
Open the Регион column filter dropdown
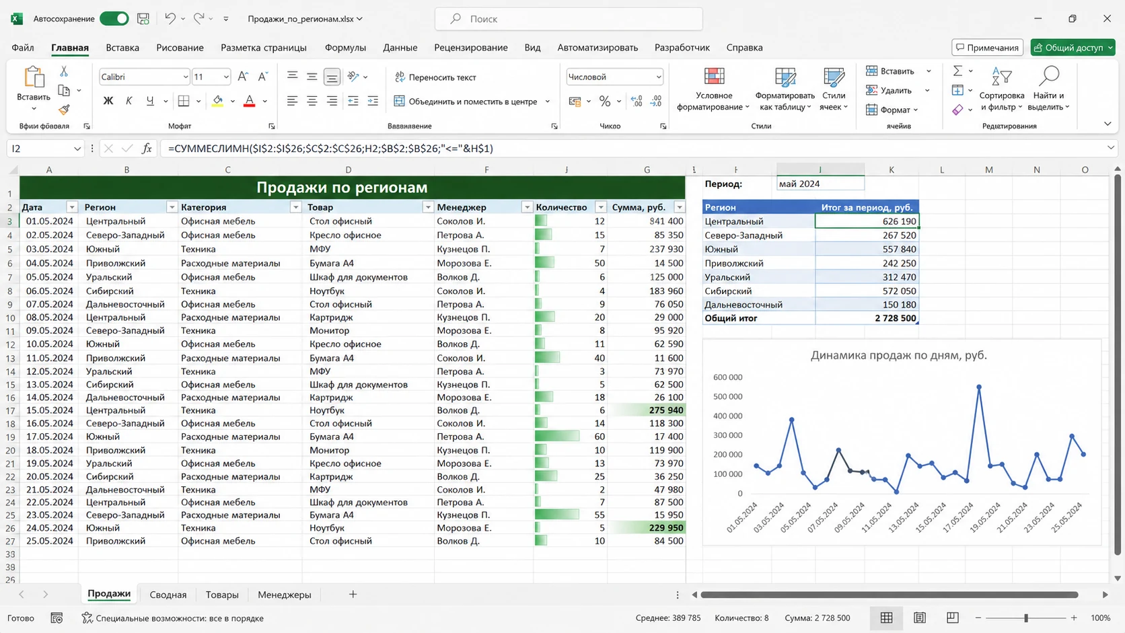coord(172,207)
